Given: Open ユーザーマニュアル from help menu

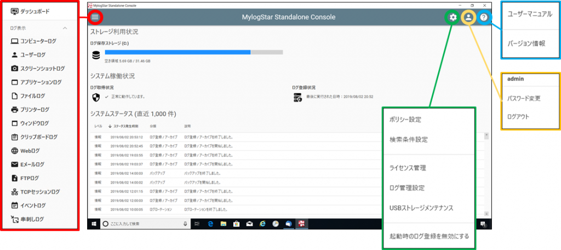Looking at the screenshot, I should (x=530, y=14).
